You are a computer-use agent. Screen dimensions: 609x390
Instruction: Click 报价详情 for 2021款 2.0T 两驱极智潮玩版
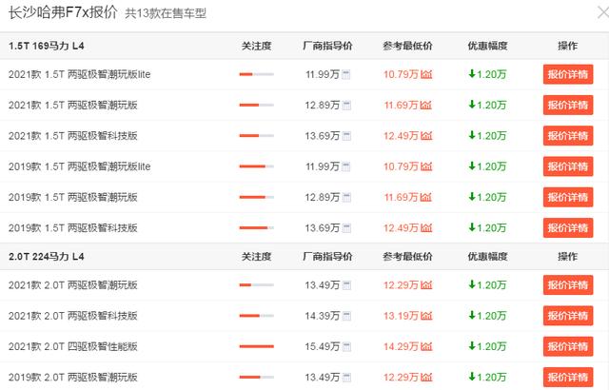568,285
